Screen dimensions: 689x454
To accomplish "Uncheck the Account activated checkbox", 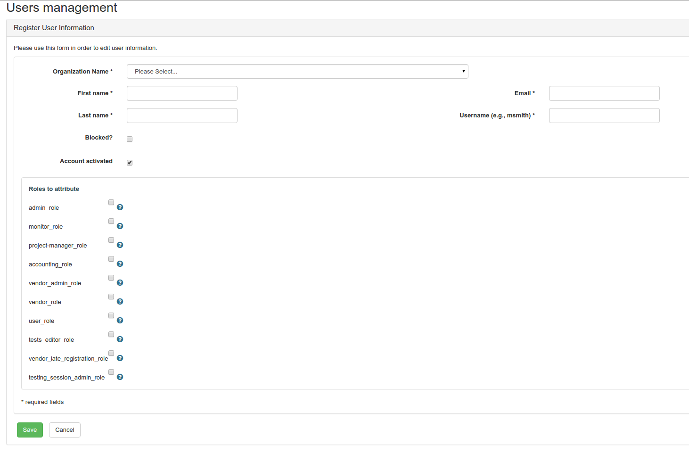I will (130, 163).
